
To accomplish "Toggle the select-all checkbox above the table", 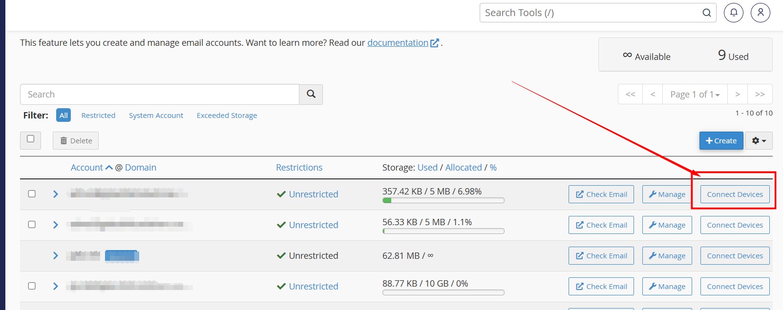I will 30,139.
